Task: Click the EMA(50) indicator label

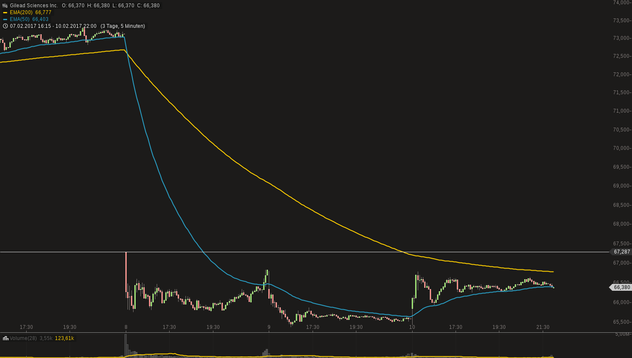Action: [20, 19]
